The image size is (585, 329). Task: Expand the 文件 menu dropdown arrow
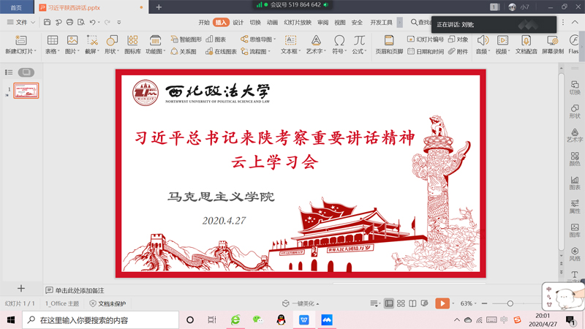coord(33,23)
